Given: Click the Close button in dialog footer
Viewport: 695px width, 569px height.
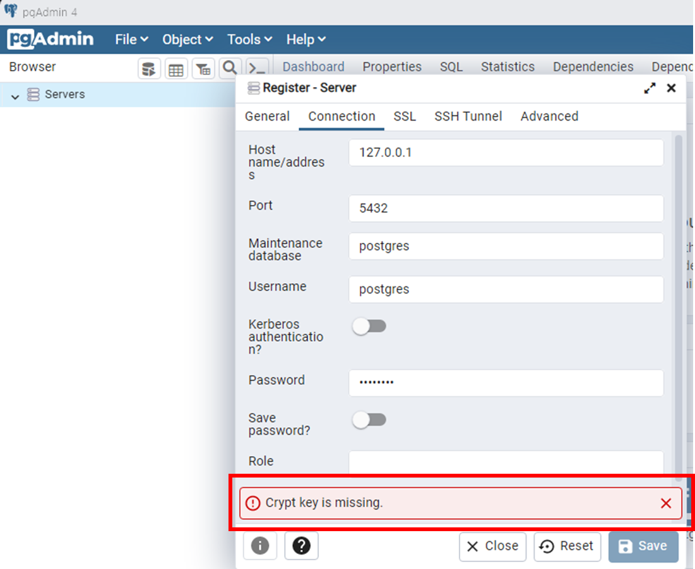Looking at the screenshot, I should pyautogui.click(x=492, y=546).
